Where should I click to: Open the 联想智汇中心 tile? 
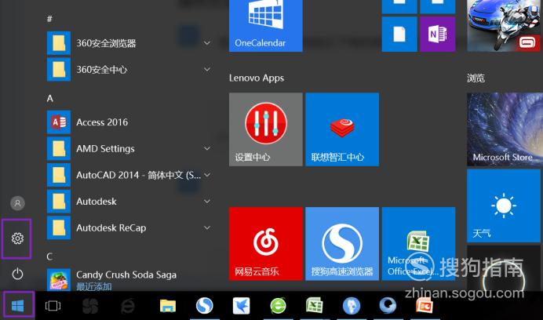pos(342,129)
